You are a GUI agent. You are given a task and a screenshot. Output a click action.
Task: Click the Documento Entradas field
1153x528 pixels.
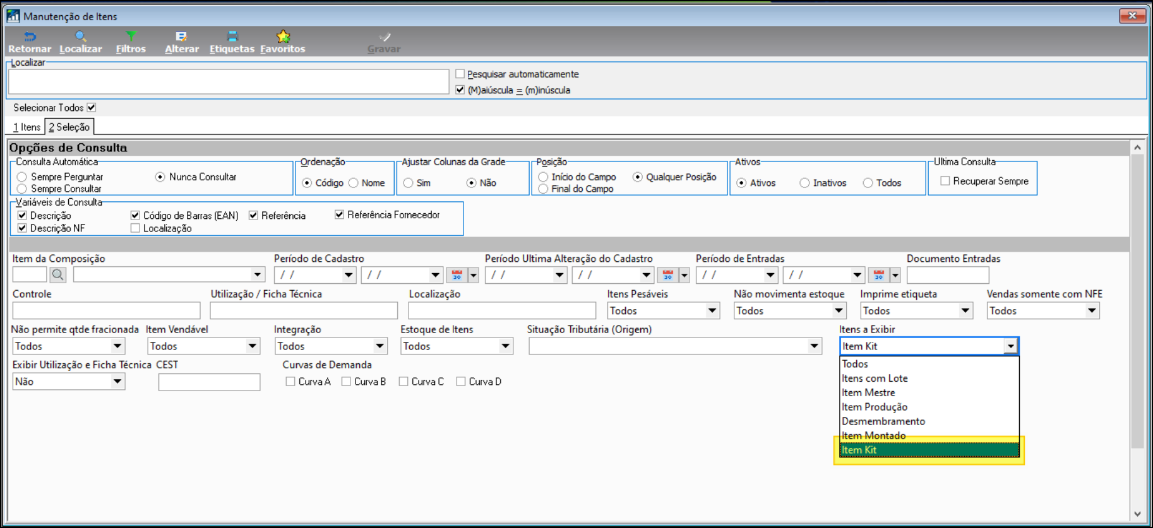948,275
